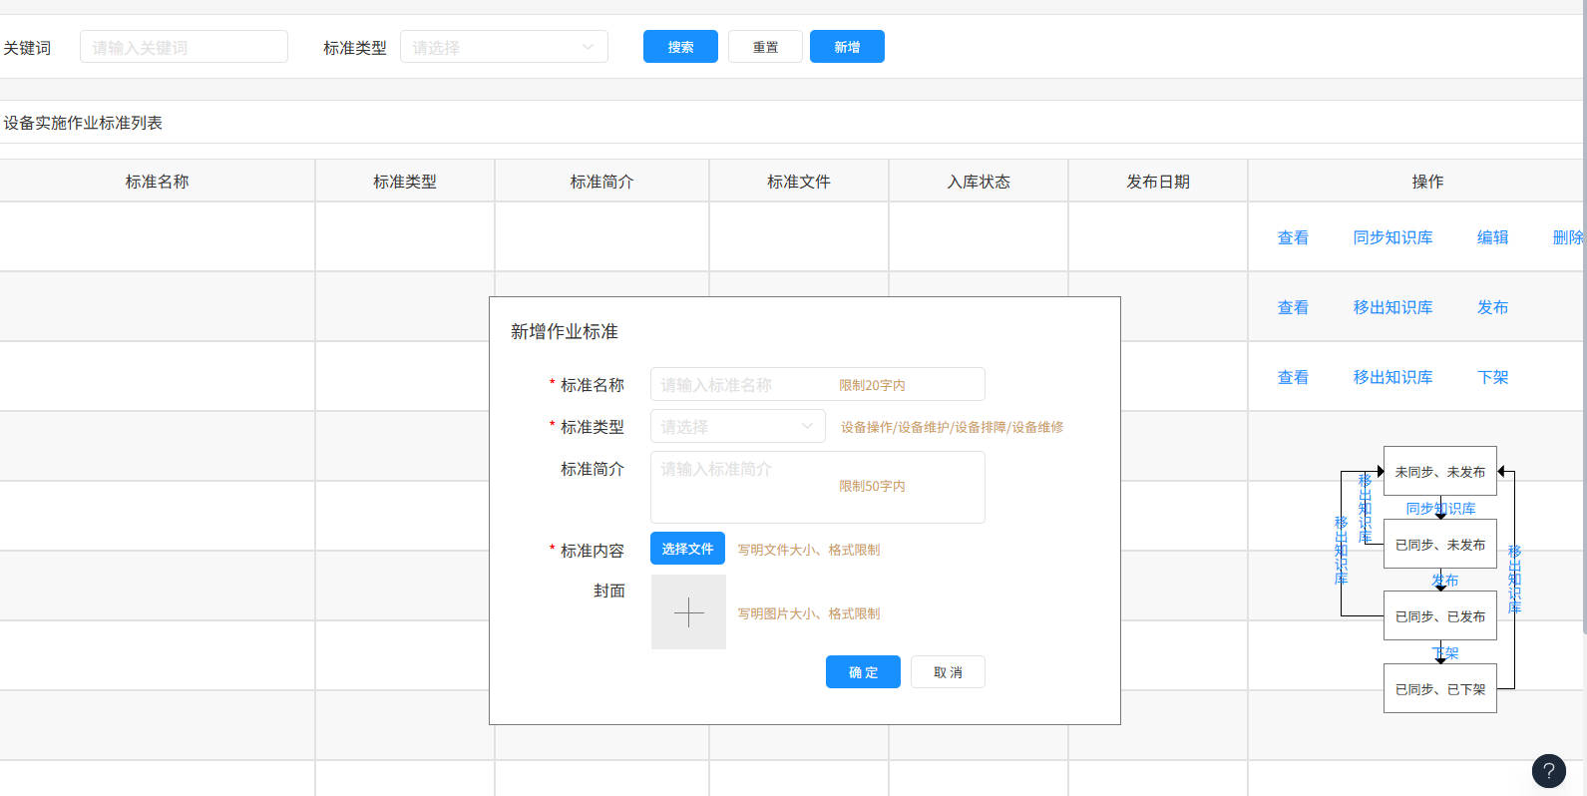Click the 标准文件 column header
The image size is (1587, 796).
pos(799,182)
